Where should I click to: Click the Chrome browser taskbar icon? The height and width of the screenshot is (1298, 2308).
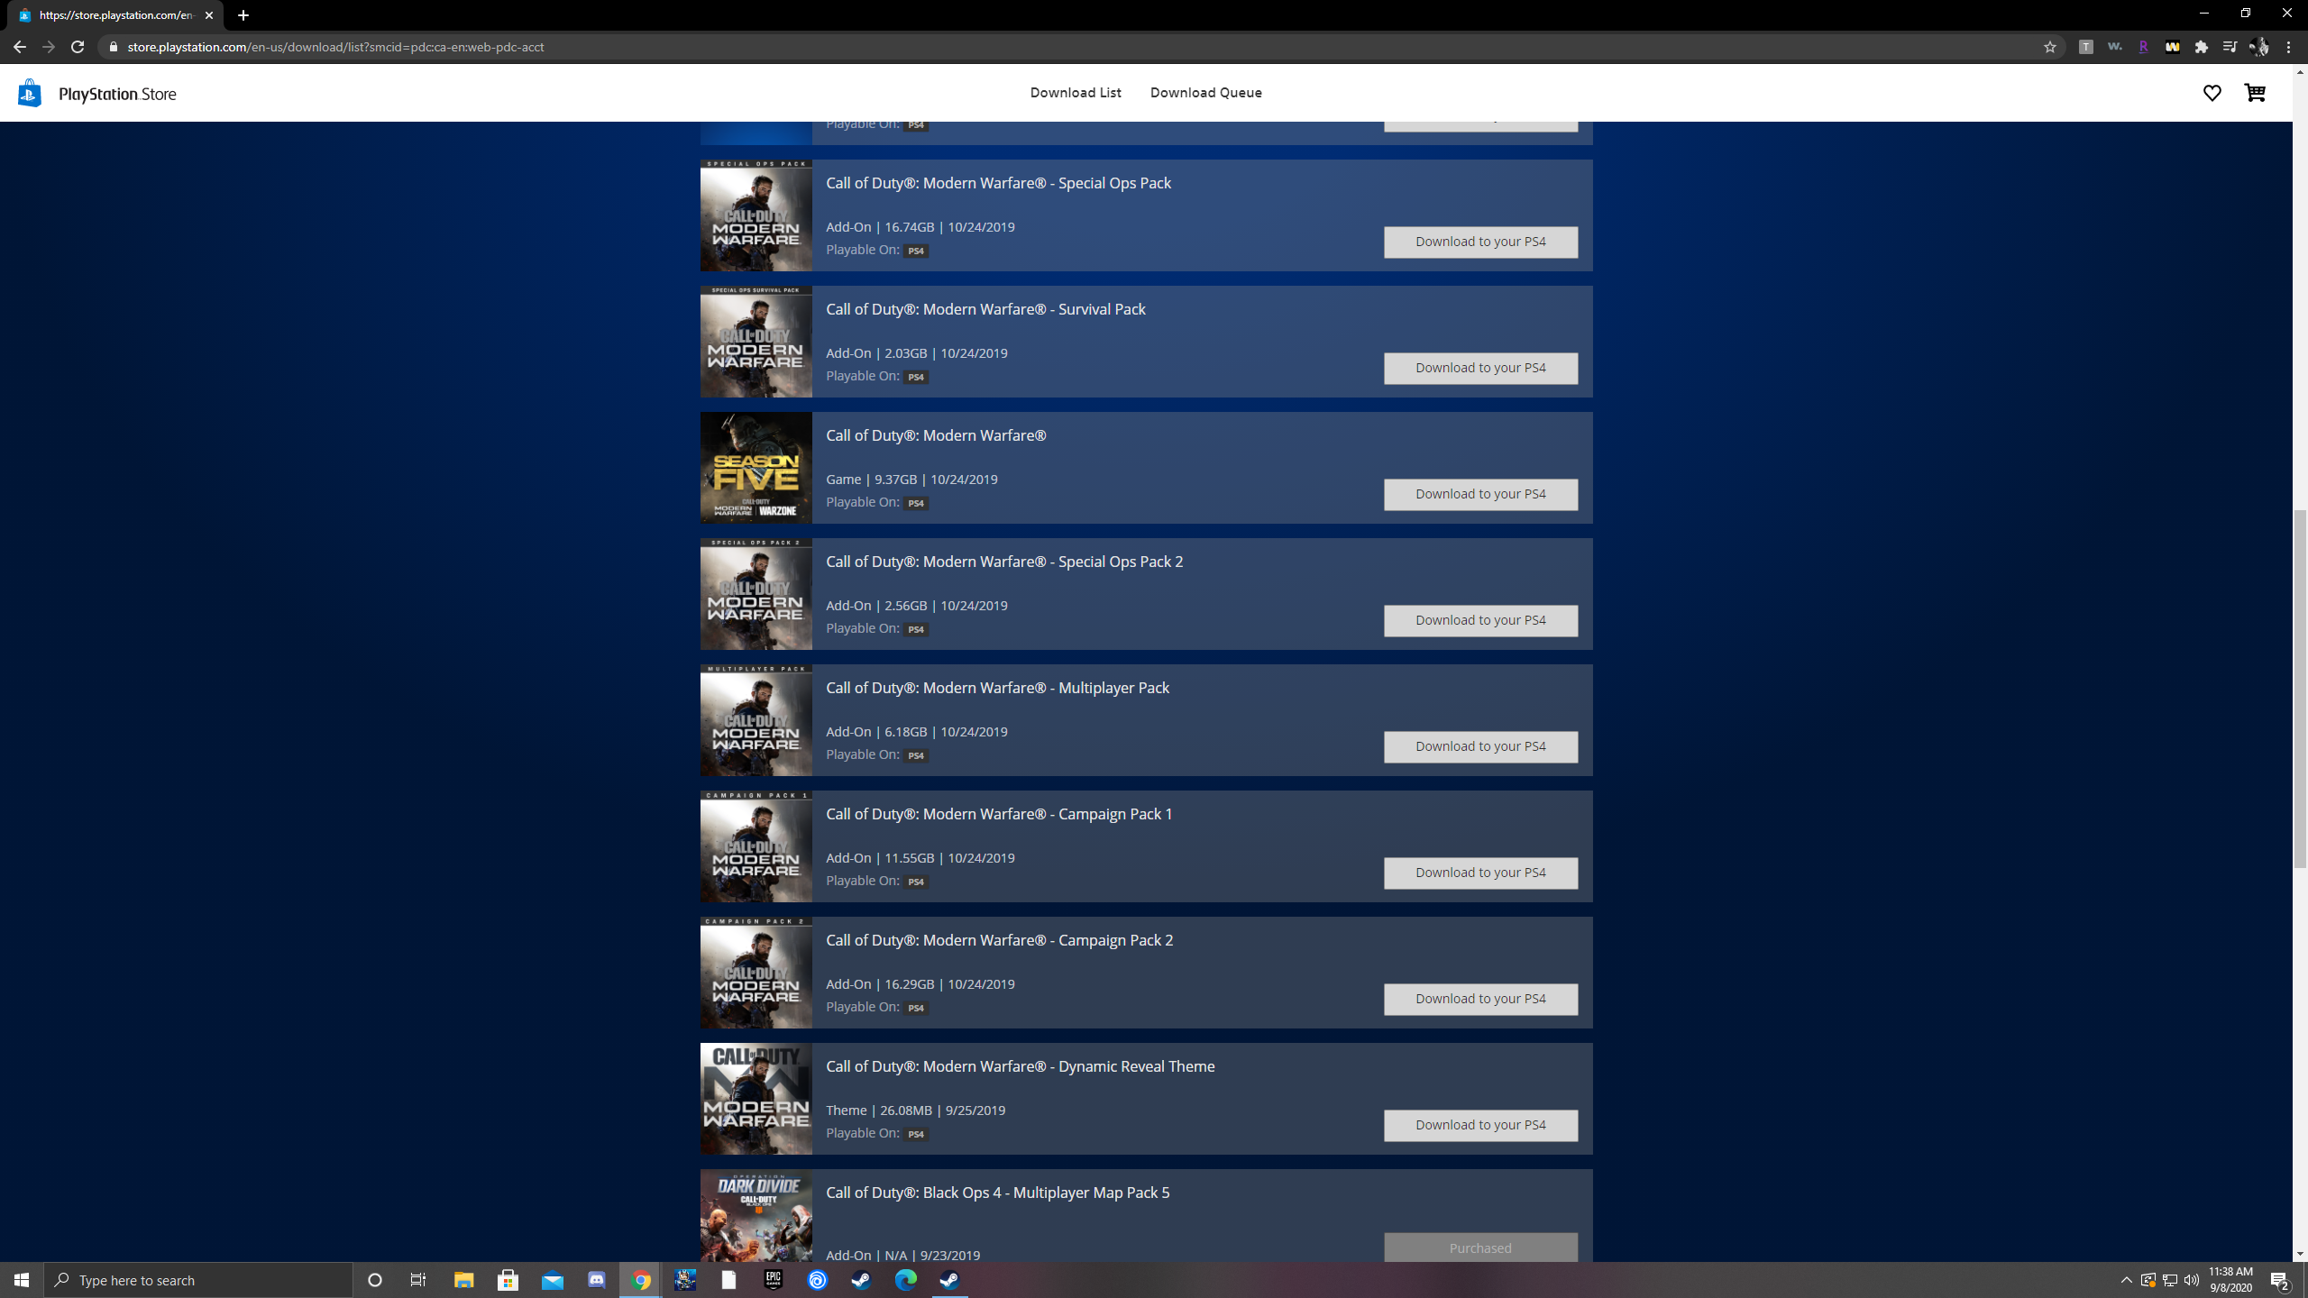tap(640, 1279)
